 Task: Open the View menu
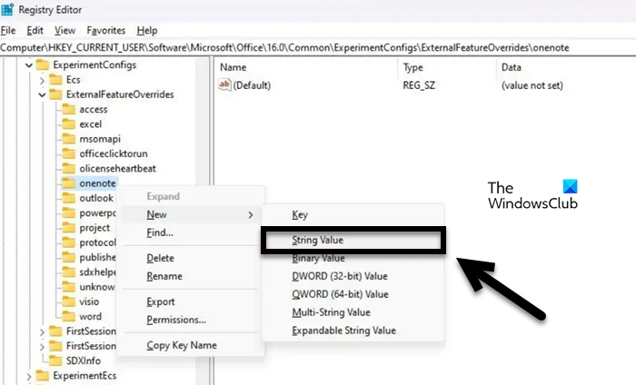click(65, 30)
